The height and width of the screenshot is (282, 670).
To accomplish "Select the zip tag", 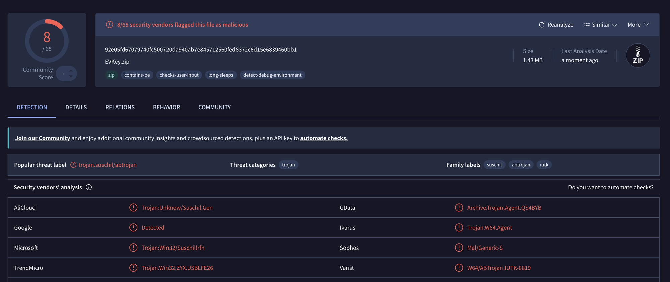I will (x=111, y=75).
